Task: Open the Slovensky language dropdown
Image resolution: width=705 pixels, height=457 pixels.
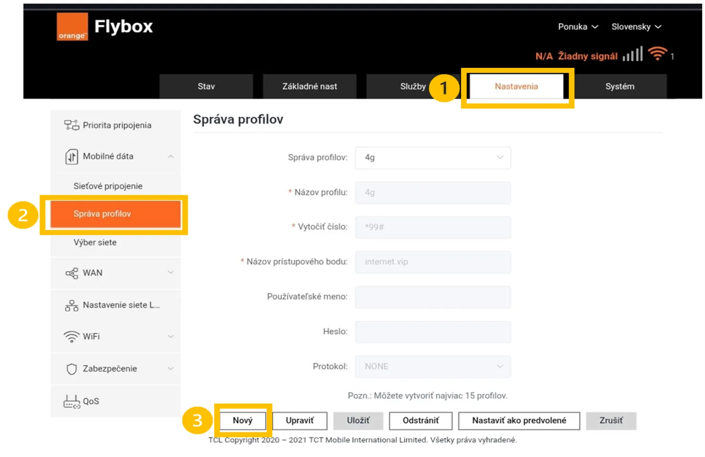Action: pos(636,27)
